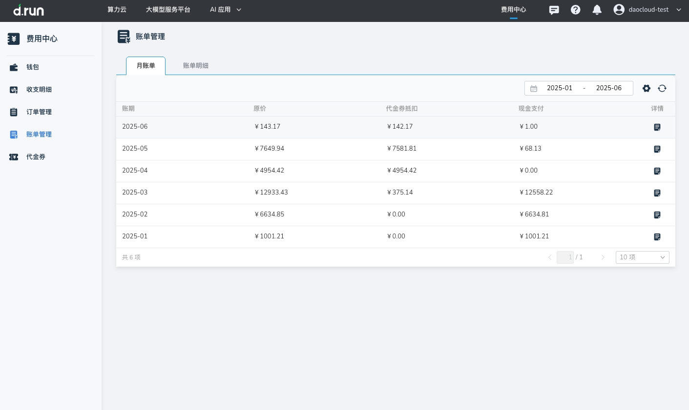This screenshot has width=689, height=410.
Task: Open 大模型服务平台 in top navigation
Action: (168, 10)
